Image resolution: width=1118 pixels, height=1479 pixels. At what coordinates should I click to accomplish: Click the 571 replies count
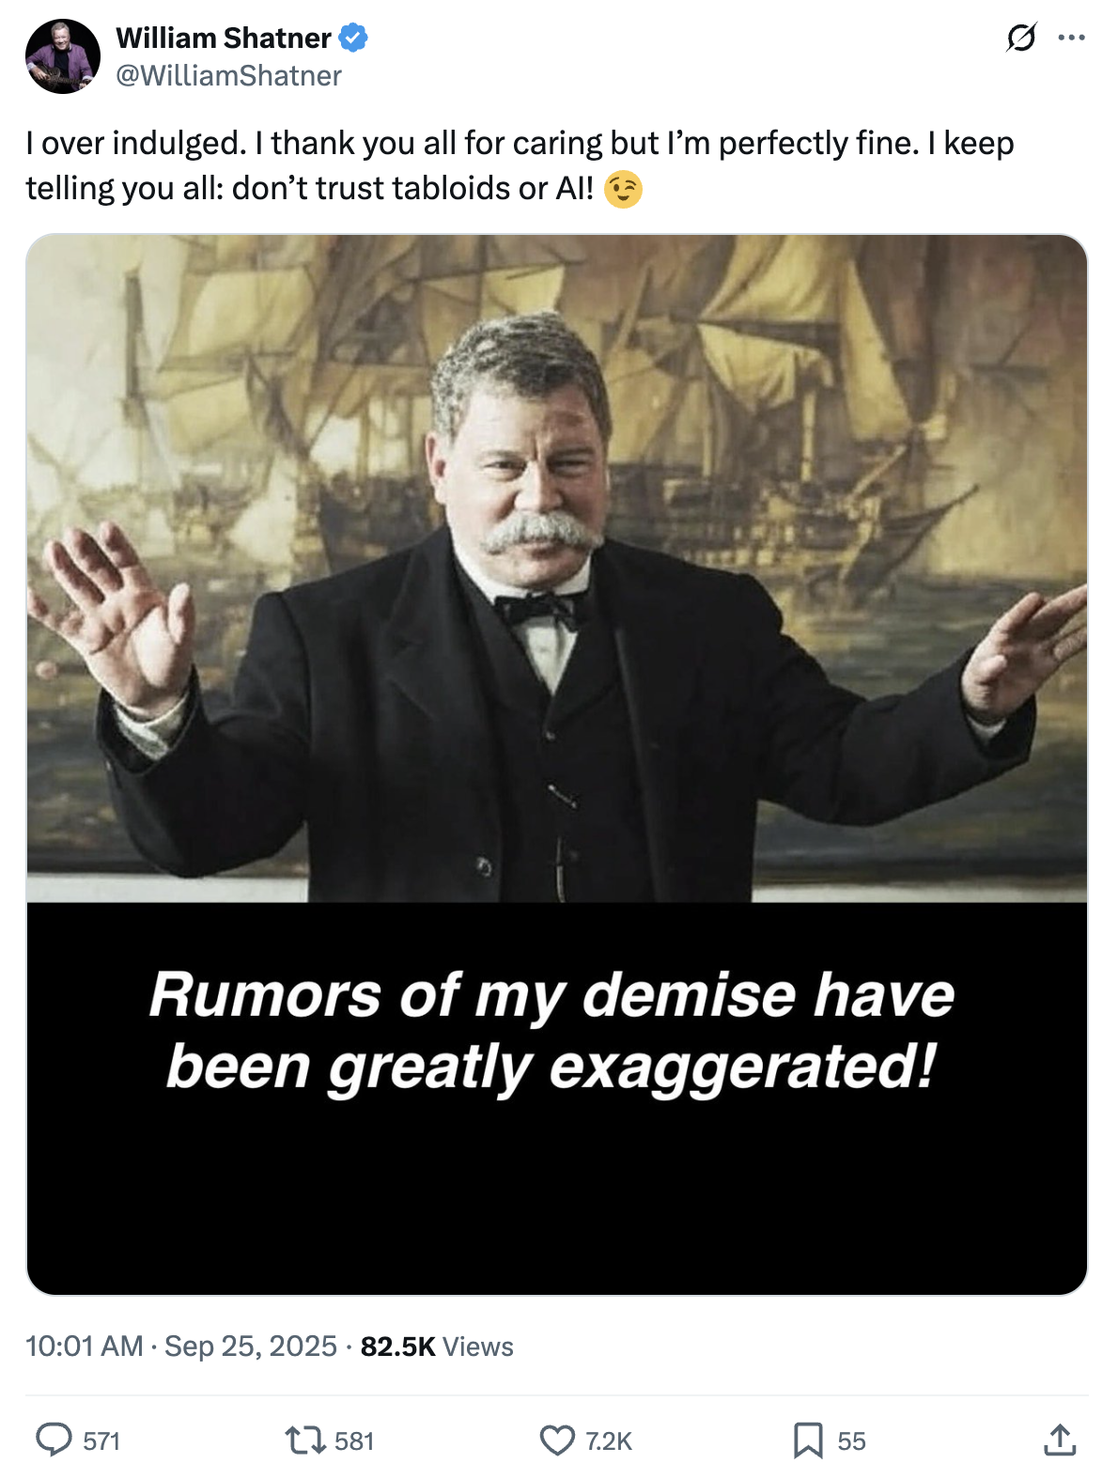(x=101, y=1440)
